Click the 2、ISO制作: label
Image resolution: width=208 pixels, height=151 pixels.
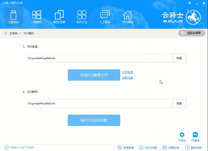(x=31, y=92)
